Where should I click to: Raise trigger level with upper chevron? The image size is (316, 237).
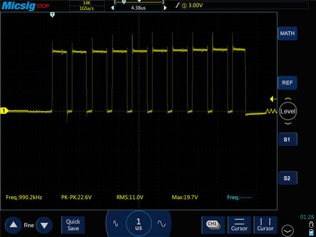click(x=288, y=99)
